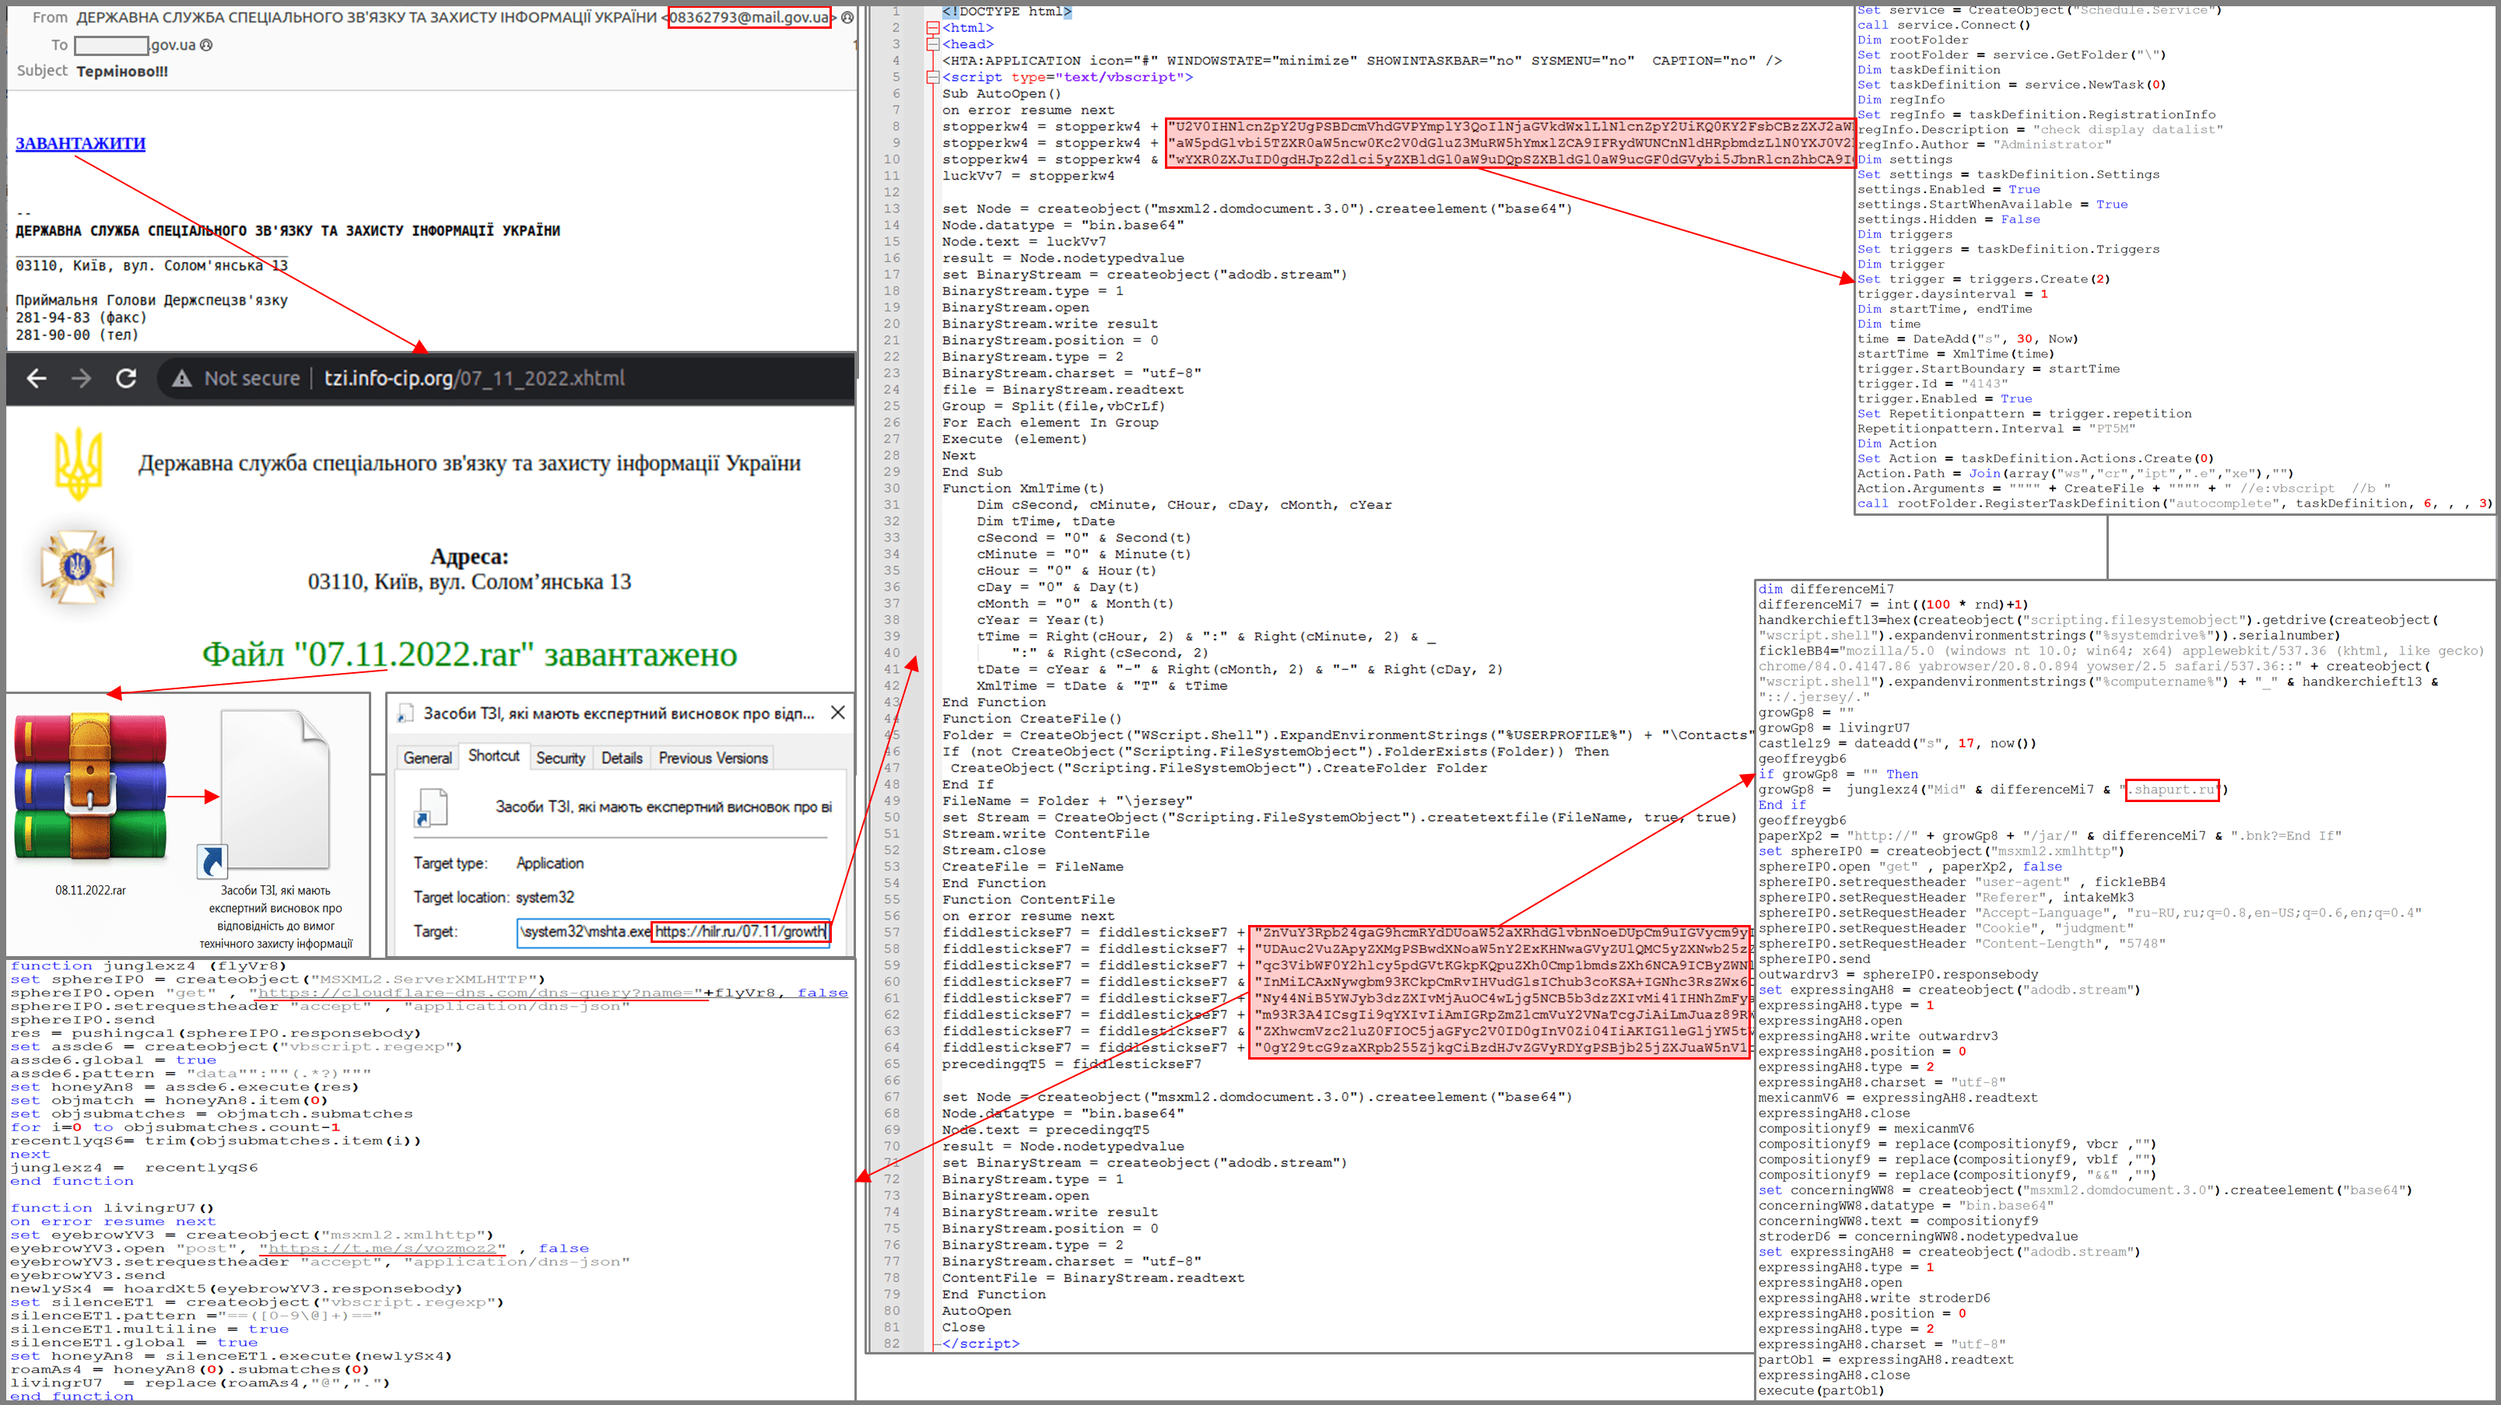Click contact icon beside sender mail.gov.ua address
2501x1405 pixels.
tap(847, 17)
